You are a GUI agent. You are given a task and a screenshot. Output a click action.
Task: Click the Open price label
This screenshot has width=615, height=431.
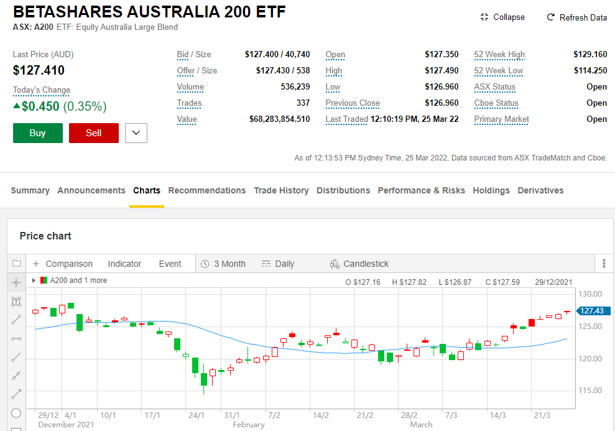(335, 55)
